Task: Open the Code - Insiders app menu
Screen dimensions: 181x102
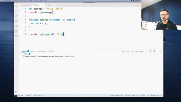Action: [x=8, y=1]
